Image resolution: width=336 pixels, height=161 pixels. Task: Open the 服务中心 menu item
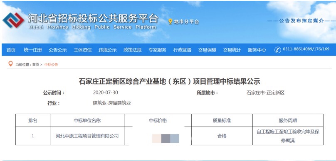pos(257,50)
